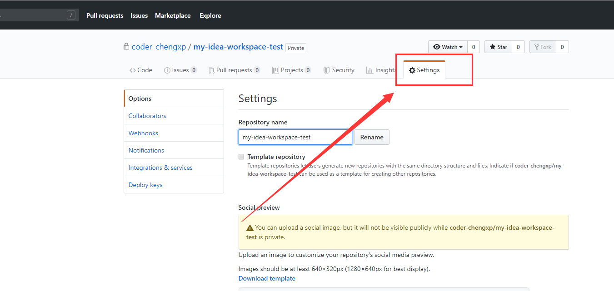Click the star icon in Star button

(493, 47)
